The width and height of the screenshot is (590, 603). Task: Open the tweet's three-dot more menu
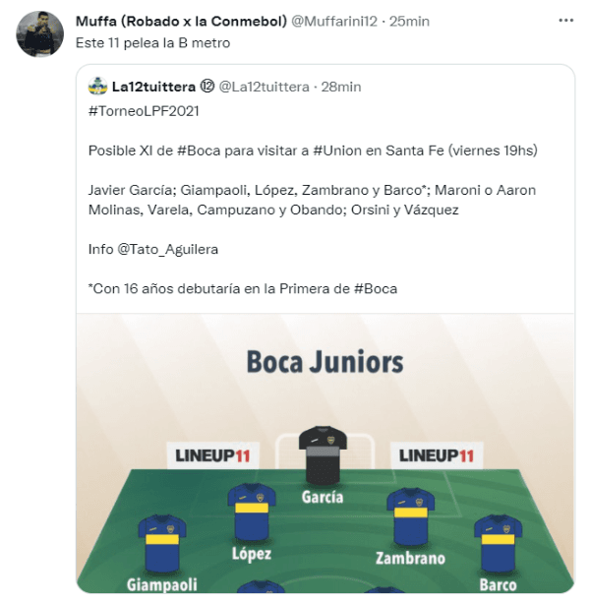pyautogui.click(x=565, y=21)
